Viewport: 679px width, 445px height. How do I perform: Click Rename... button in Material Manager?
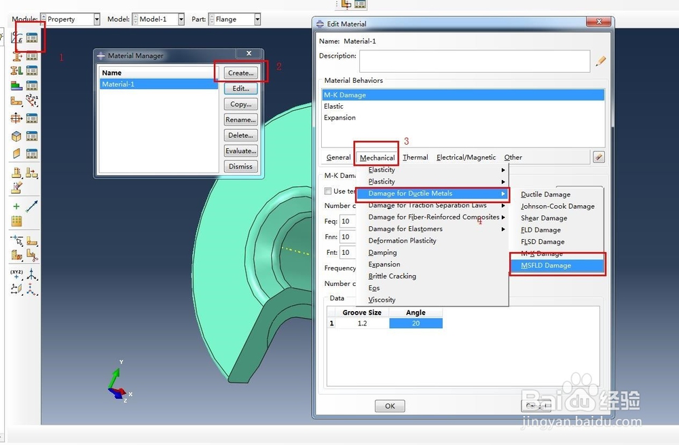[x=241, y=120]
